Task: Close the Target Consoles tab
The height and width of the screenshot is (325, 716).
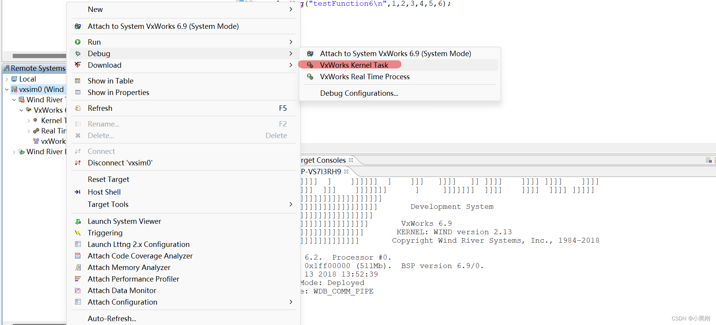Action: pyautogui.click(x=351, y=160)
